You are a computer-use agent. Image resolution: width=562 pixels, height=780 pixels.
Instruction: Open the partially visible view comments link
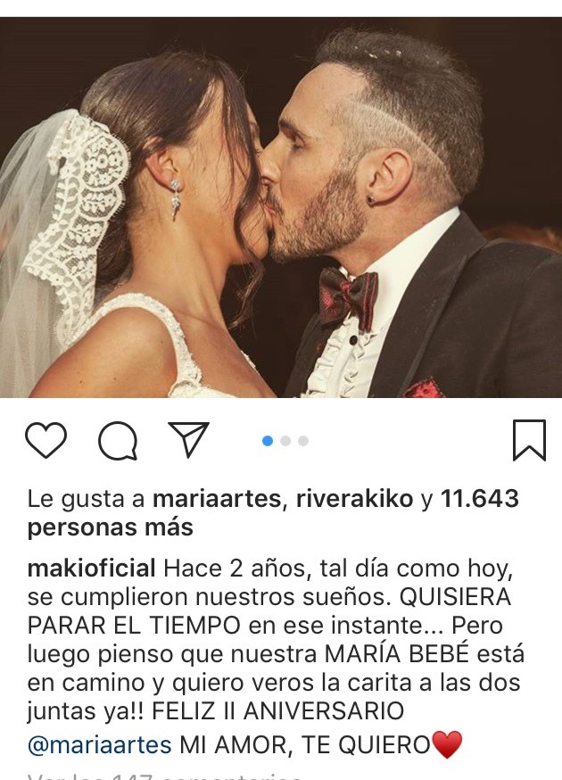(164, 776)
